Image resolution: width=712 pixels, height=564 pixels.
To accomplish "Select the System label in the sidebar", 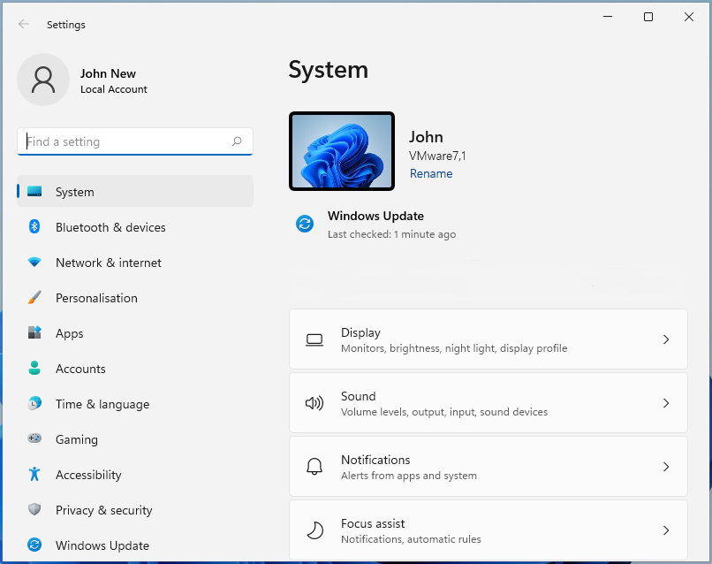I will 75,192.
